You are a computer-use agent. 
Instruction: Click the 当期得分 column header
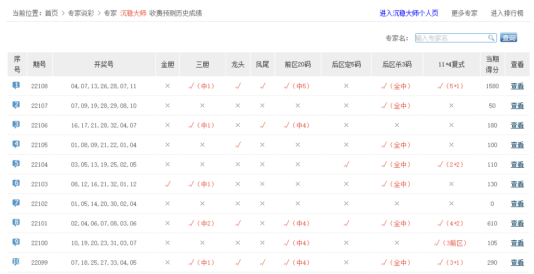coord(492,64)
